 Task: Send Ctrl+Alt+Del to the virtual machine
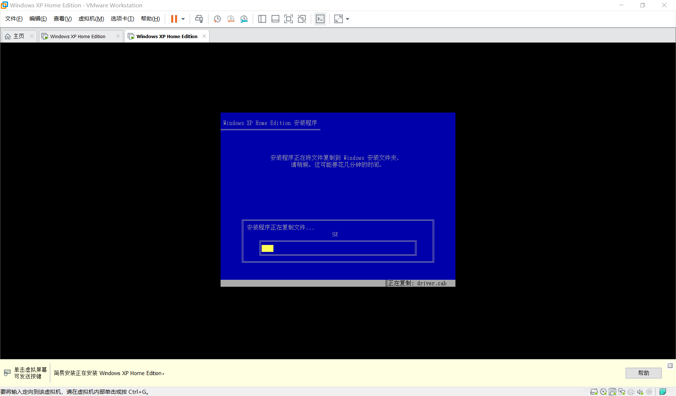click(x=199, y=19)
